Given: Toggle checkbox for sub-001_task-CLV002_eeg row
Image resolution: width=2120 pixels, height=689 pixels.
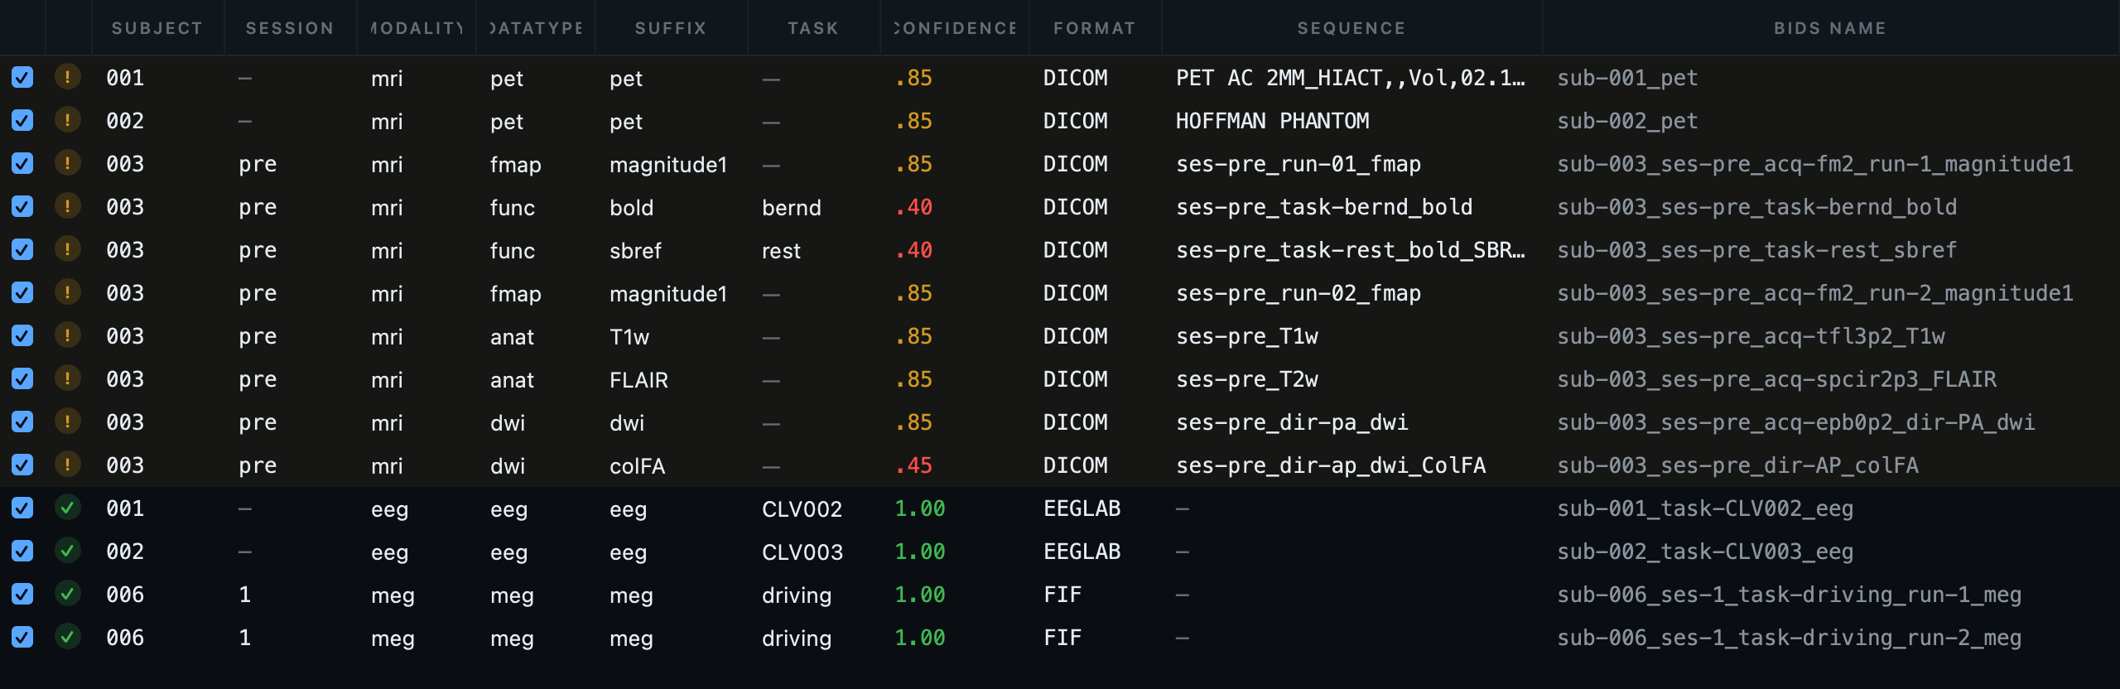Looking at the screenshot, I should [x=22, y=508].
